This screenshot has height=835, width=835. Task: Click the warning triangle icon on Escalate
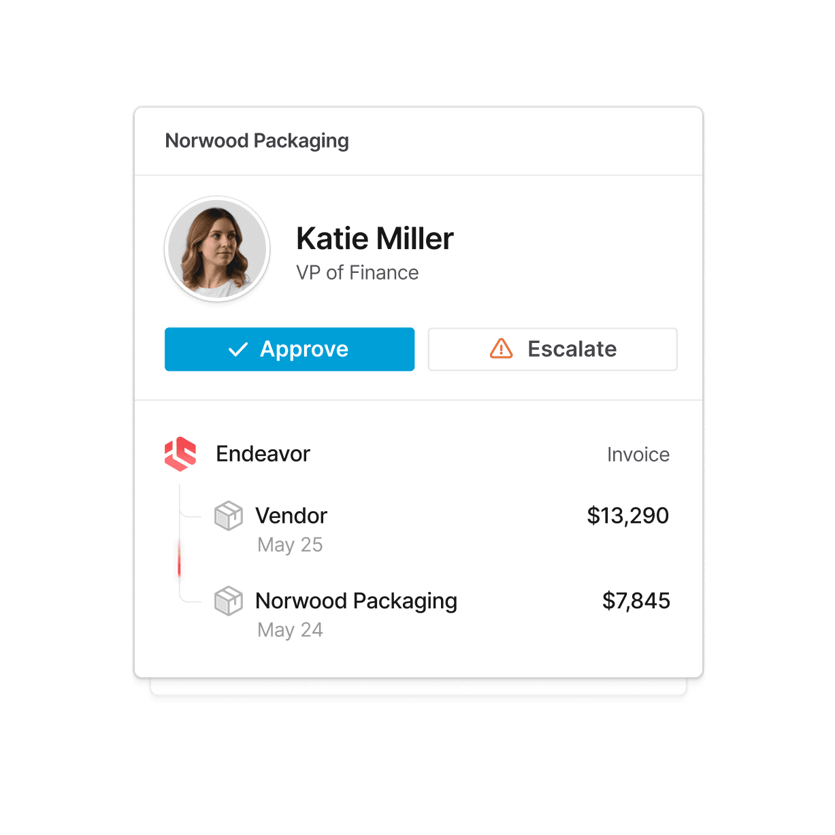pyautogui.click(x=502, y=348)
